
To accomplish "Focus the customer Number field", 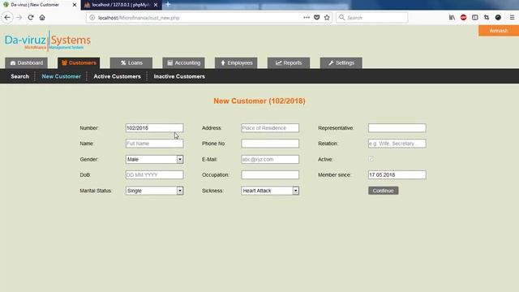I will tap(155, 128).
